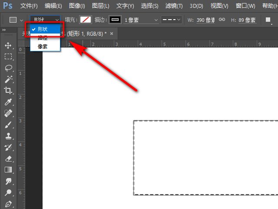Select the Gradient tool
This screenshot has height=209, width=278.
pos(8,170)
